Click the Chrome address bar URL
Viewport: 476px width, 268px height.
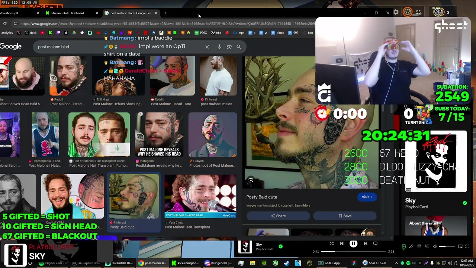(167, 23)
